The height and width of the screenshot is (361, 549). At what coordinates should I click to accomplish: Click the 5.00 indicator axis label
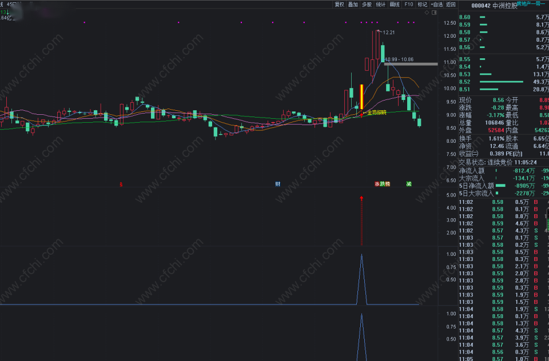pos(451,195)
